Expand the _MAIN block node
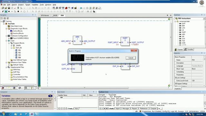206x116 pixels. click(12, 45)
